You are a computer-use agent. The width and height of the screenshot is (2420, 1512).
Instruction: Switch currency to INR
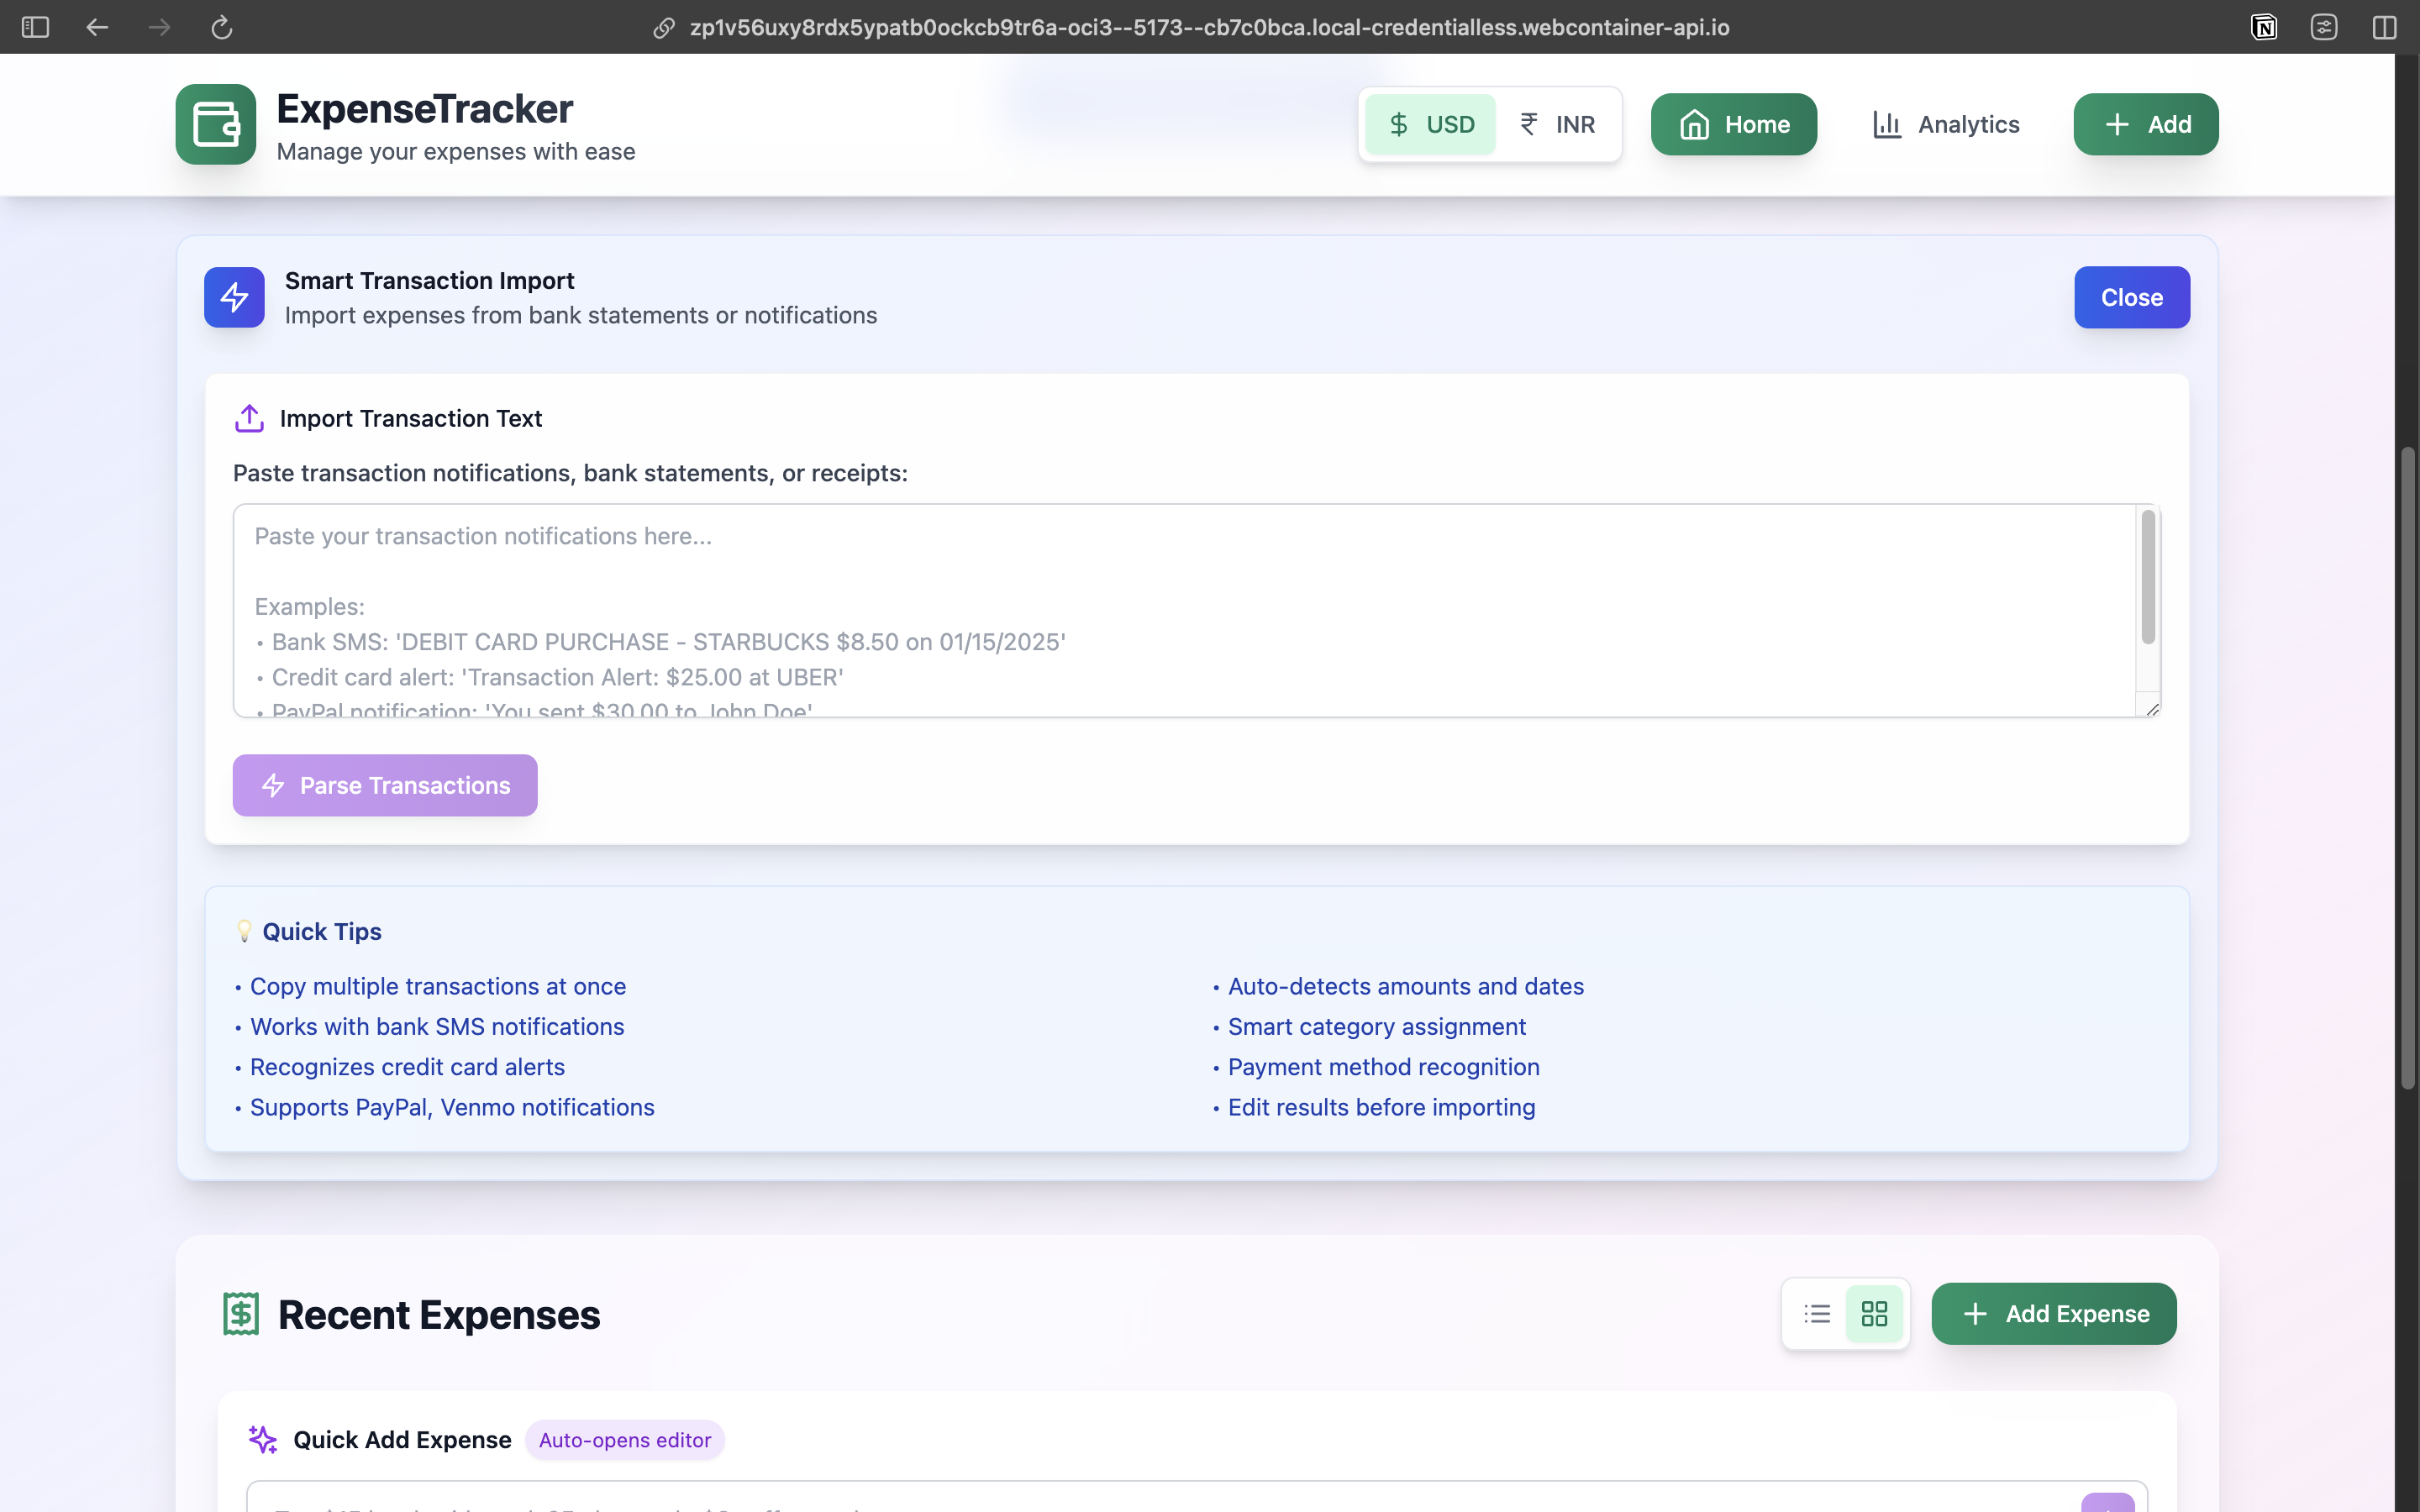click(x=1557, y=124)
